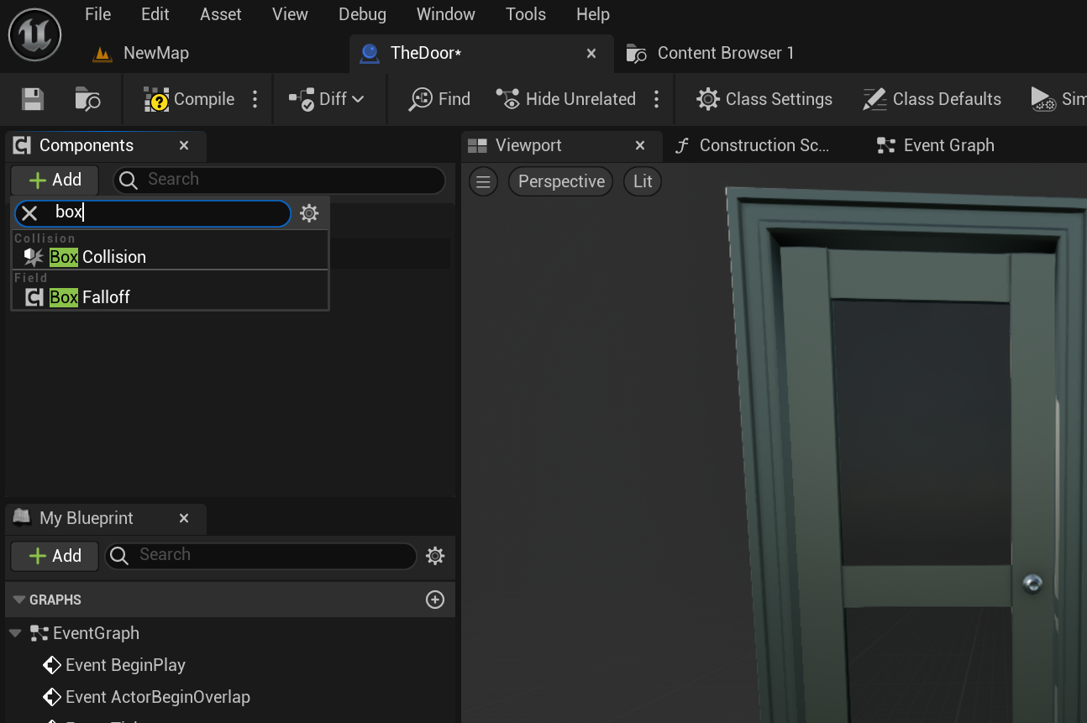
Task: Open the Debug menu
Action: 362,14
